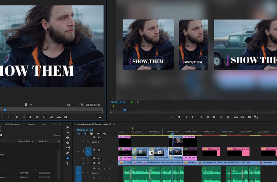Sort by Frame Rate column header

click(25, 141)
